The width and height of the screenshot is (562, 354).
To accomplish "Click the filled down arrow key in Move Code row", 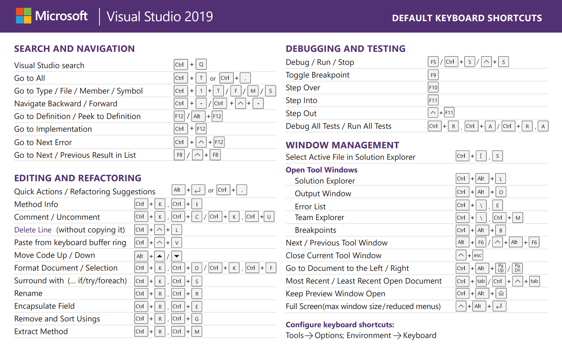I will pyautogui.click(x=176, y=256).
